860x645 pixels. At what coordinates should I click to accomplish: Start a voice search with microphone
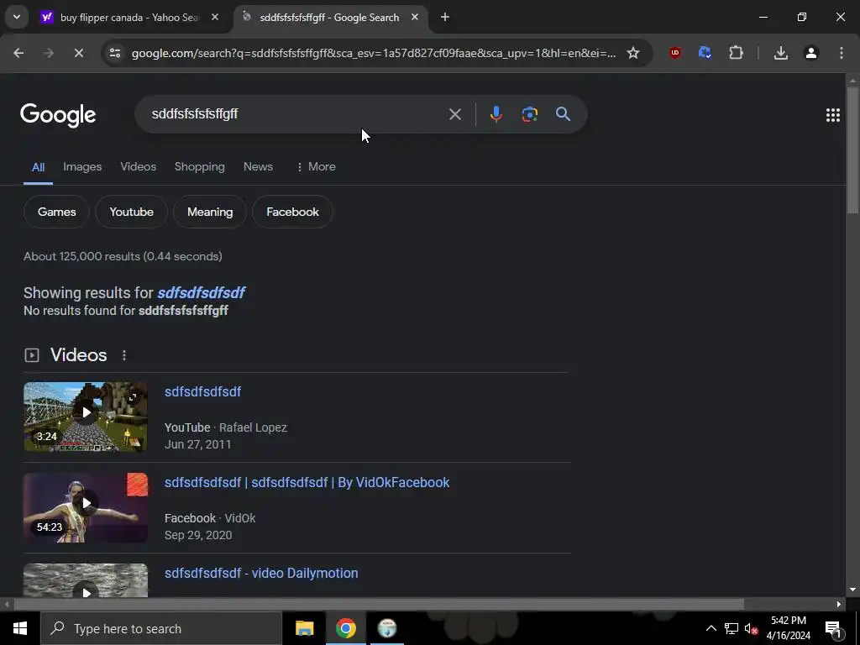point(496,114)
